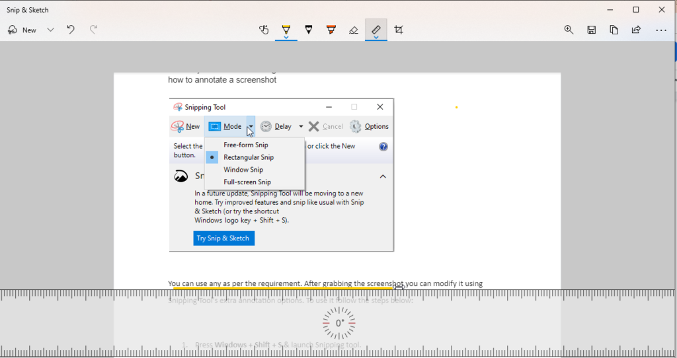677x358 pixels.
Task: Select the yellow Ballpoint pen tool
Action: (286, 28)
